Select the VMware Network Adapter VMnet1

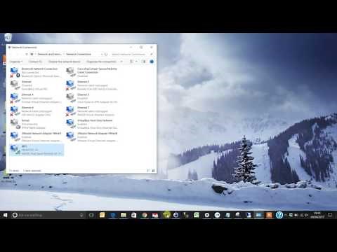pyautogui.click(x=37, y=136)
